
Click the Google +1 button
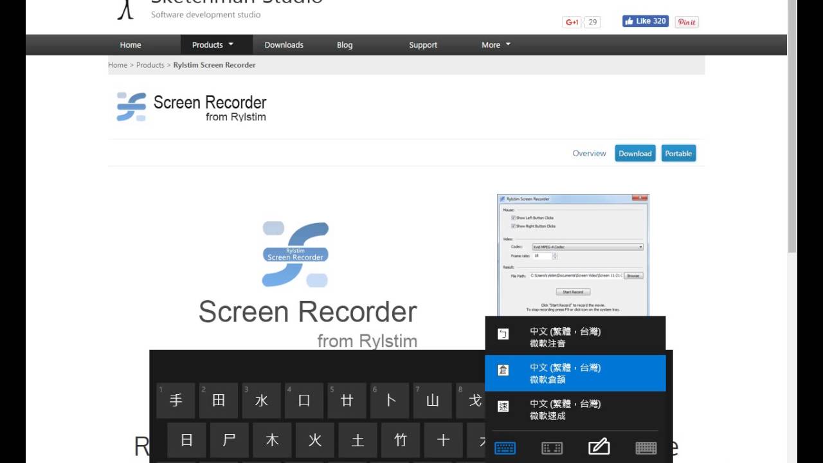[572, 22]
